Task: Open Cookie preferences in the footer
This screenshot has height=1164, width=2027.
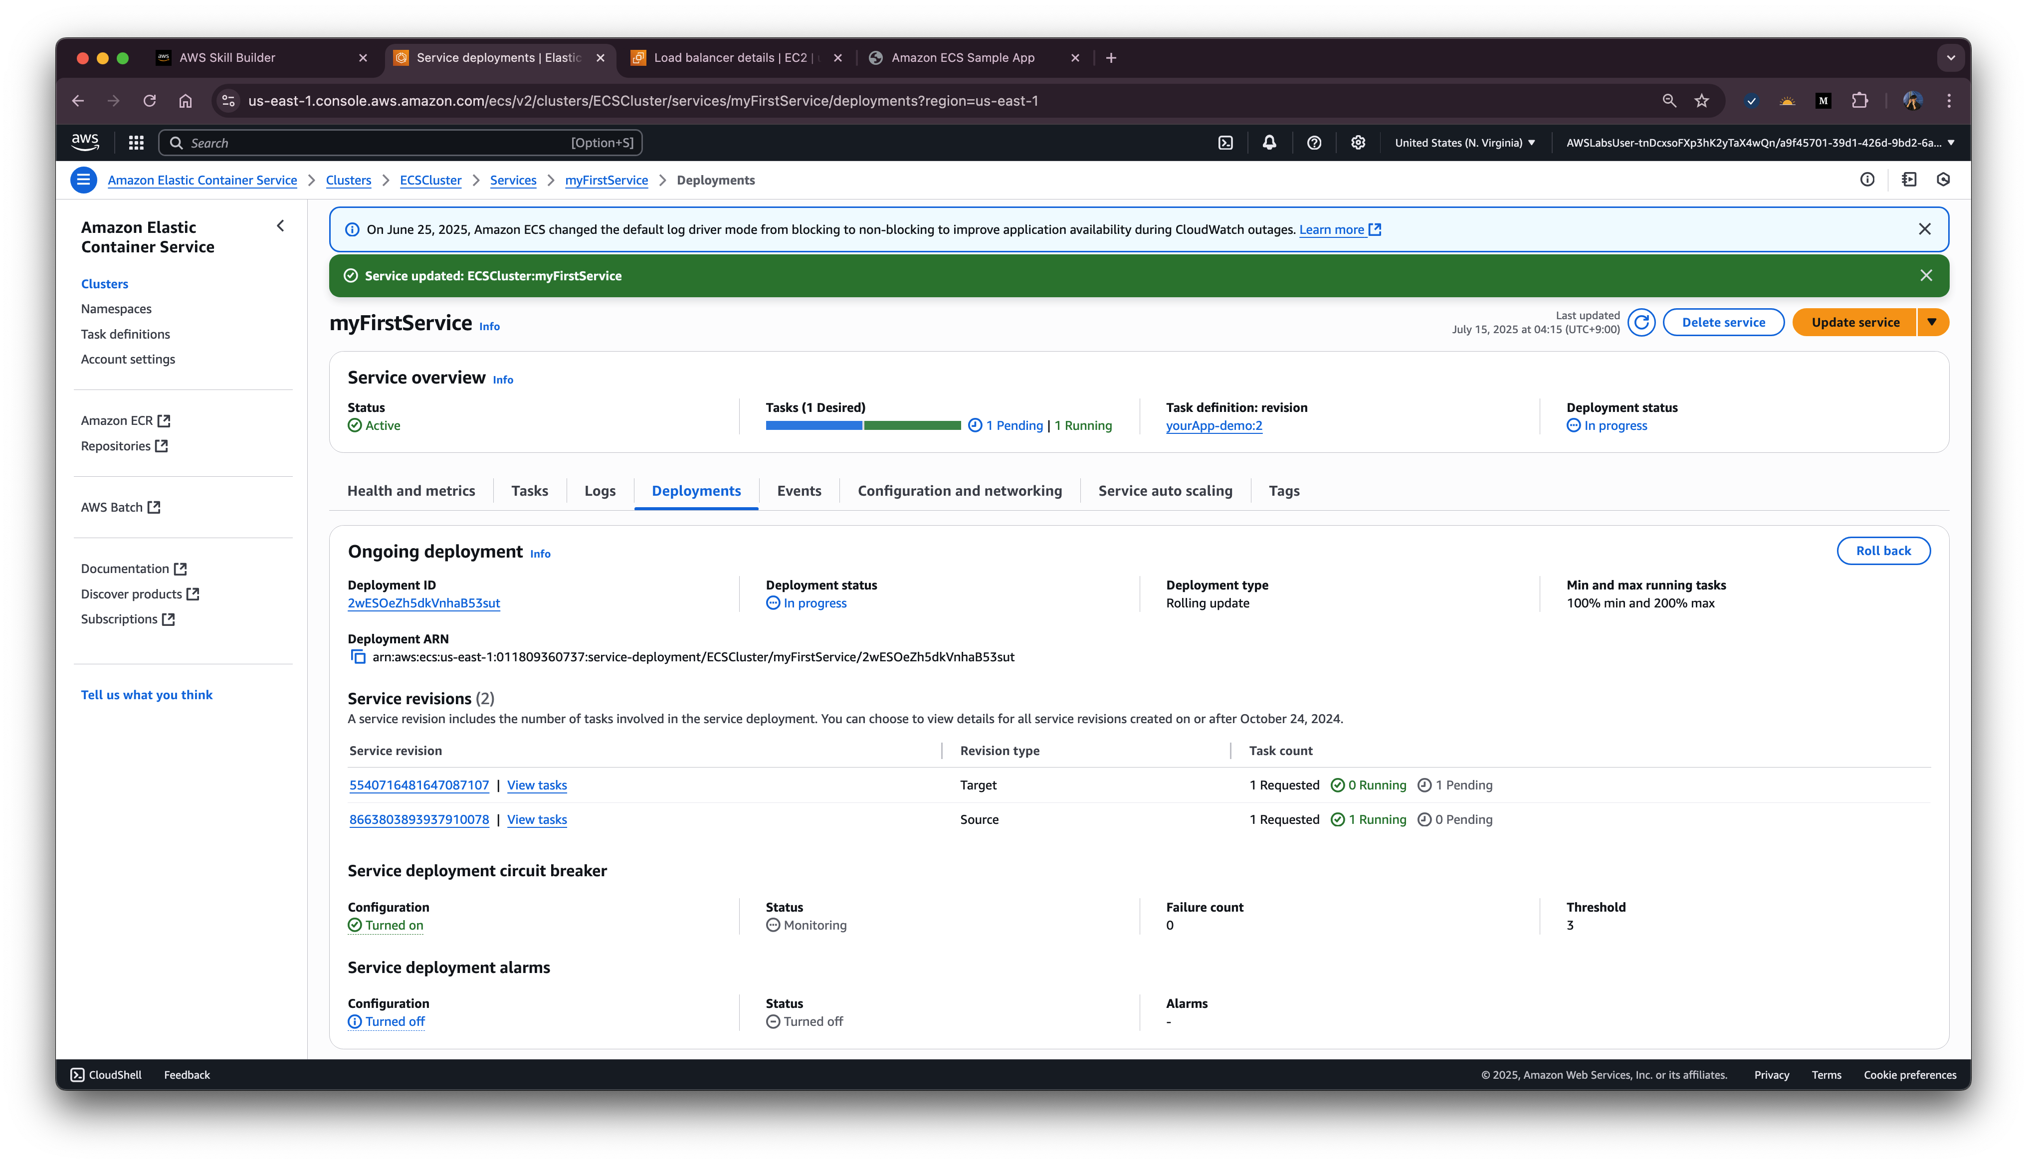Action: coord(1910,1075)
